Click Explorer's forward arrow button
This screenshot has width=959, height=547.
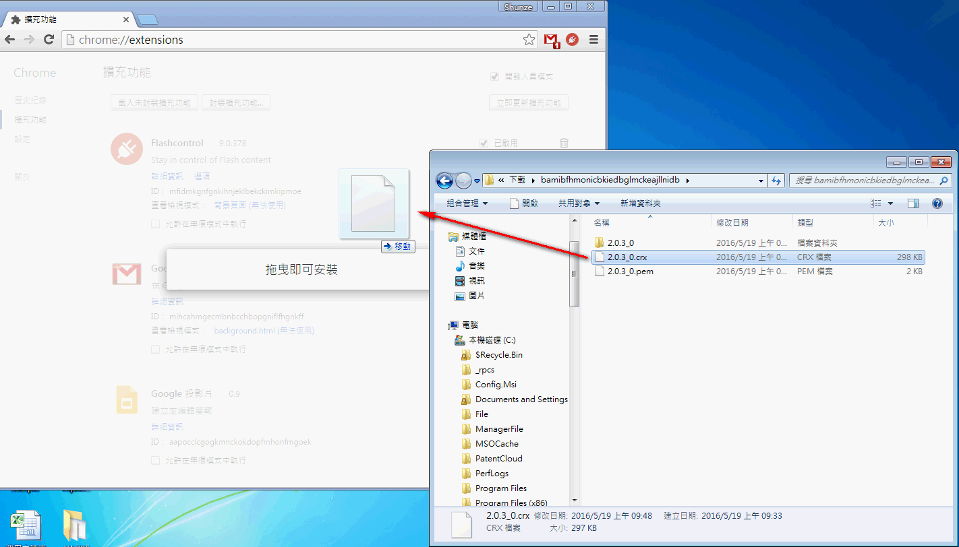463,181
